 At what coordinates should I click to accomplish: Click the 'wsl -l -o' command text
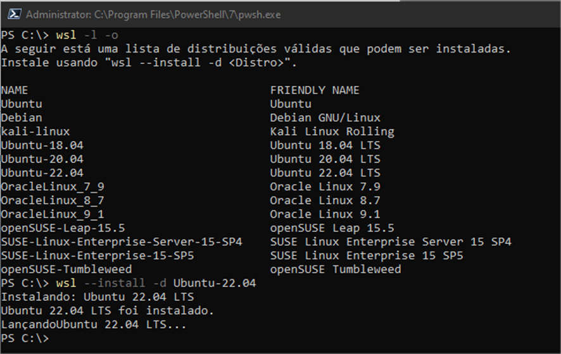(87, 35)
